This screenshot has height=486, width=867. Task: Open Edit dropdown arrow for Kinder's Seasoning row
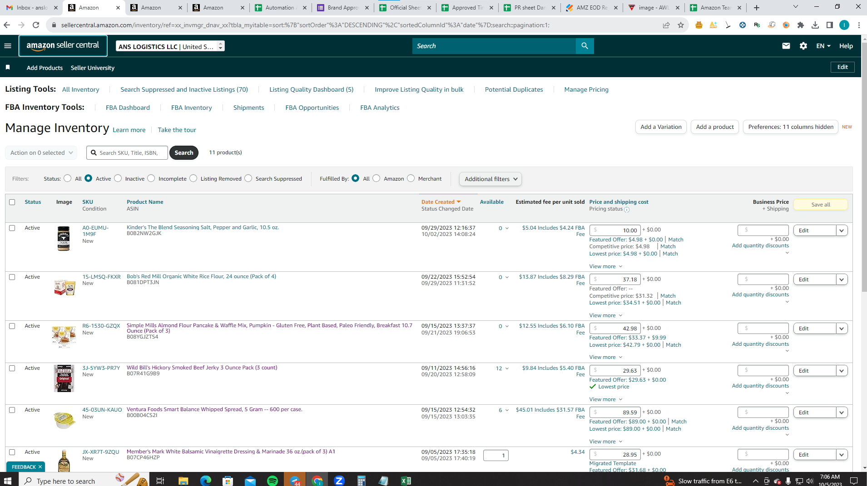coord(842,231)
